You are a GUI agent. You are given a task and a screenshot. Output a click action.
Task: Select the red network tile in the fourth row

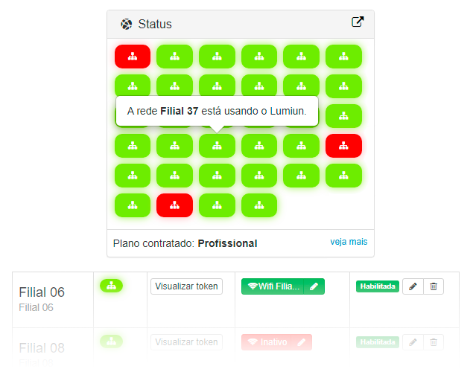tap(343, 146)
